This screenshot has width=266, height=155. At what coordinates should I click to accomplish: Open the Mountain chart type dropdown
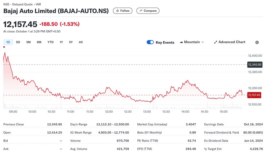pyautogui.click(x=192, y=42)
